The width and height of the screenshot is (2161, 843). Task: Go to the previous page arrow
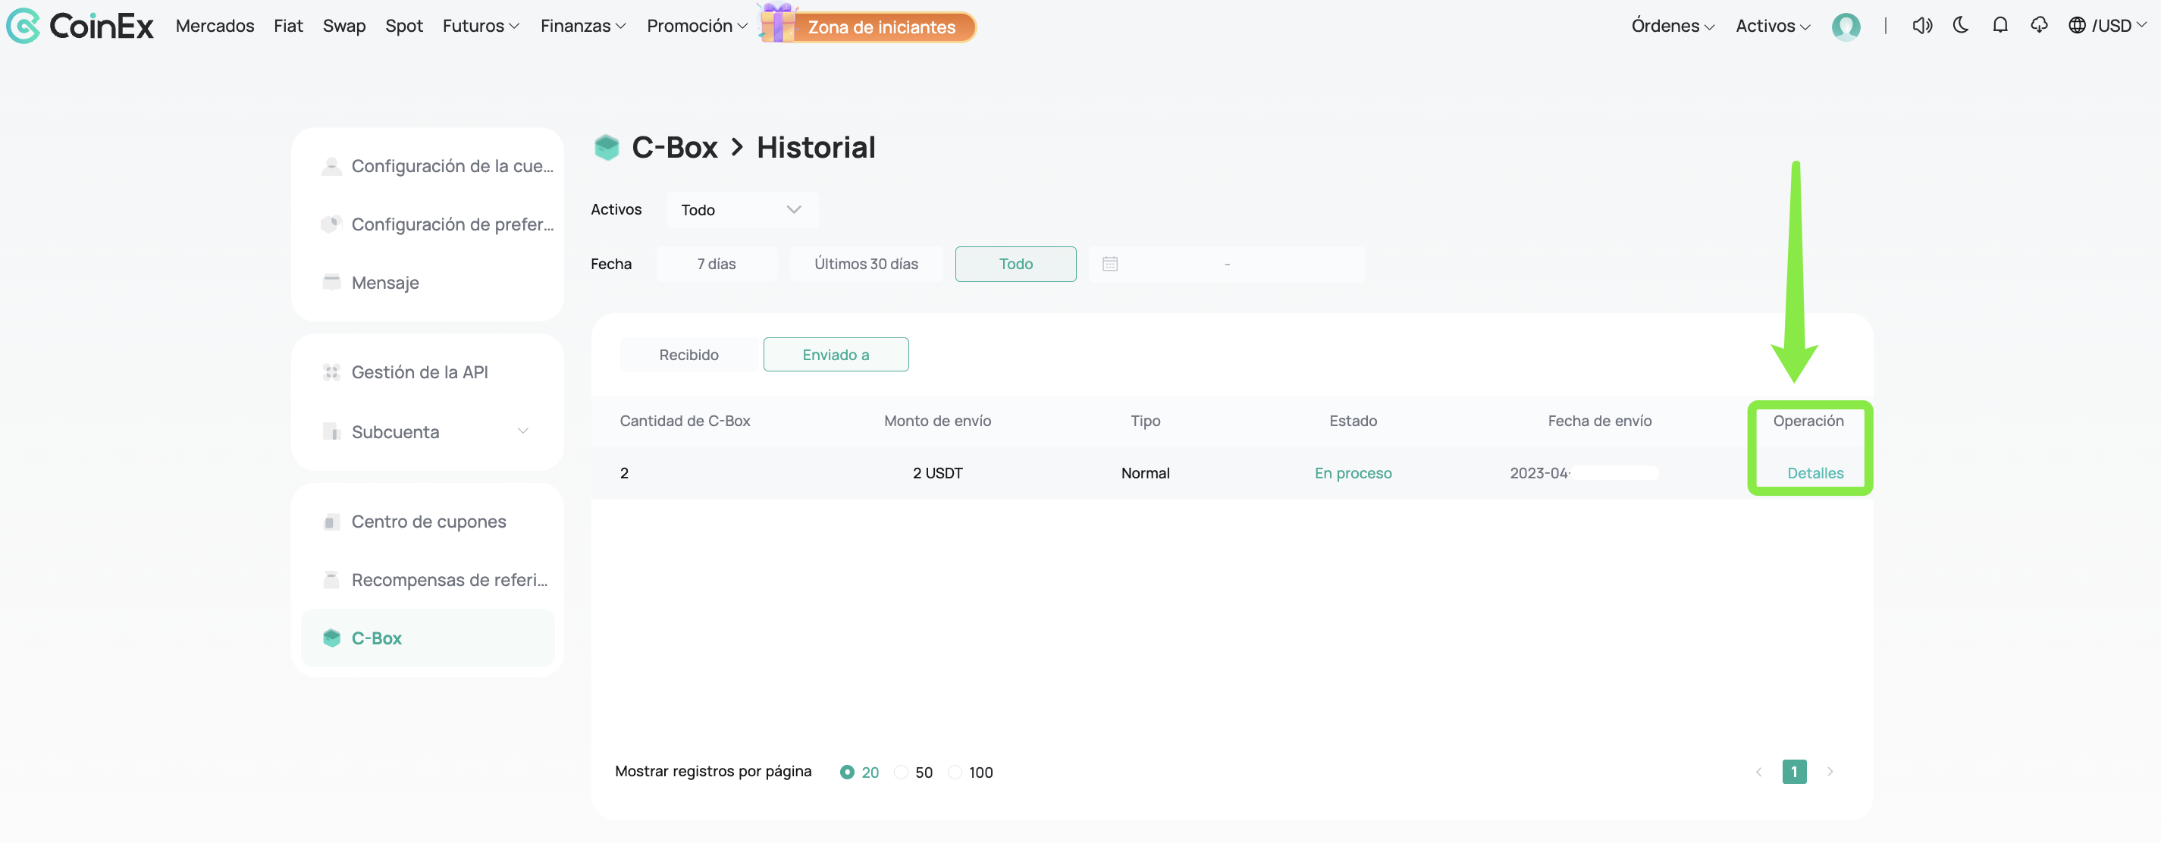(x=1758, y=772)
